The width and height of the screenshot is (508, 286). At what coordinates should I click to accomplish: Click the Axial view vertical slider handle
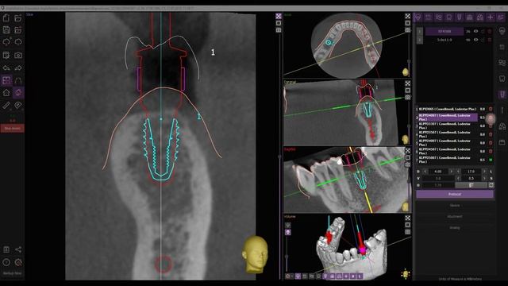click(410, 61)
